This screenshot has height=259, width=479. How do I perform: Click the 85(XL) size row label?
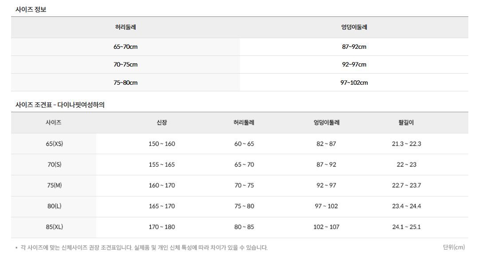55,227
